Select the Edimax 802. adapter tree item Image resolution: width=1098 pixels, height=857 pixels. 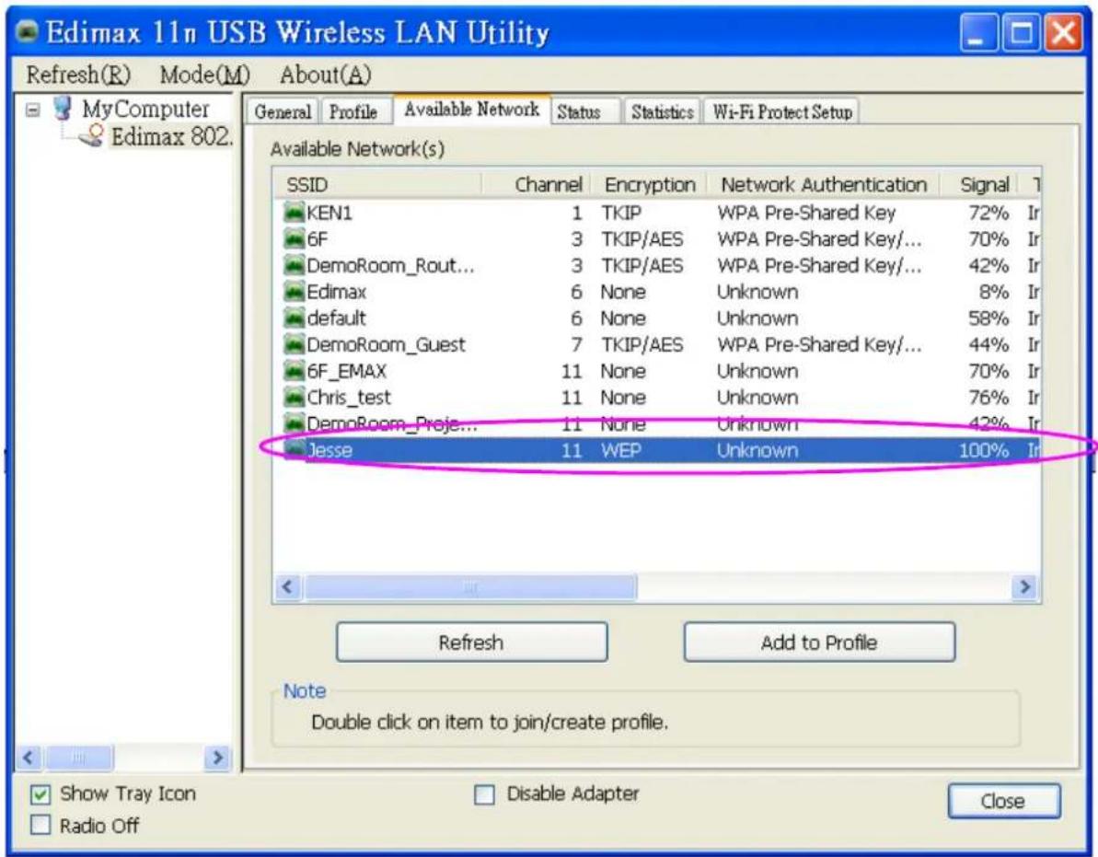point(171,136)
